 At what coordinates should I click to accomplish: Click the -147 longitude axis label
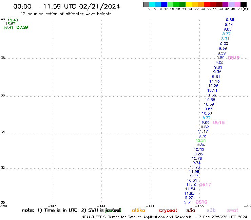point(52,206)
